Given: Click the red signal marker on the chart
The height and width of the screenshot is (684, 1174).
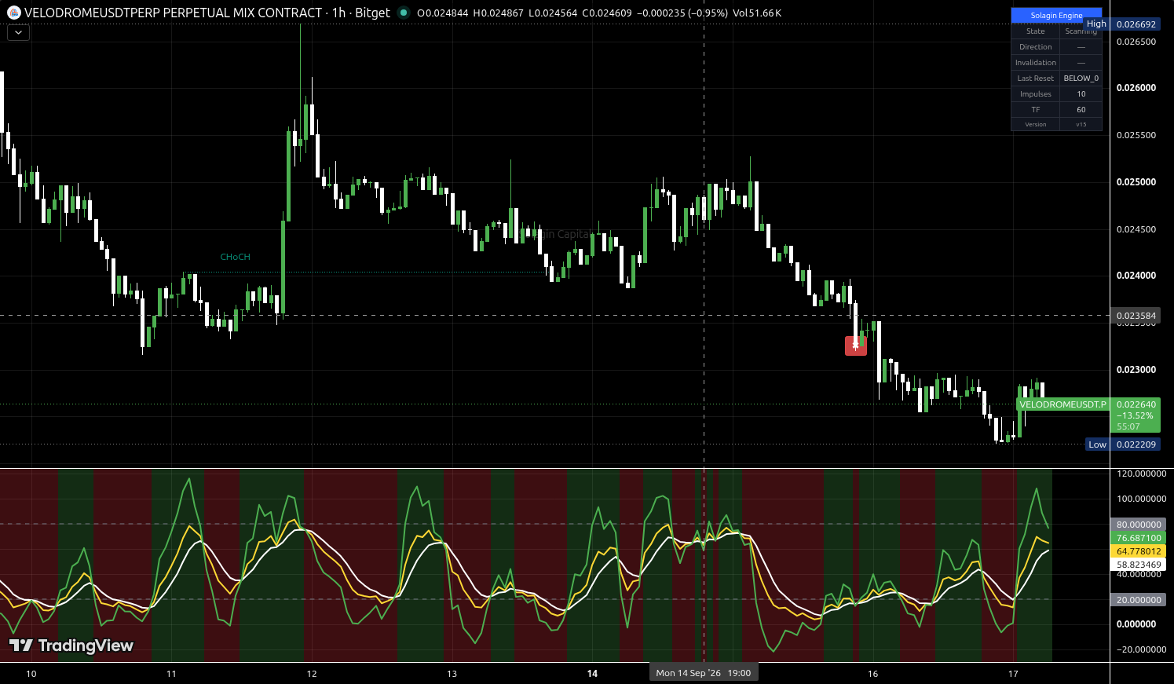Looking at the screenshot, I should (856, 346).
